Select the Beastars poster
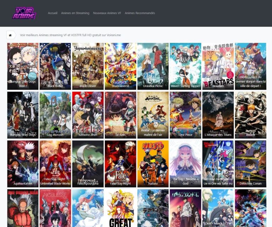 pyautogui.click(x=218, y=66)
